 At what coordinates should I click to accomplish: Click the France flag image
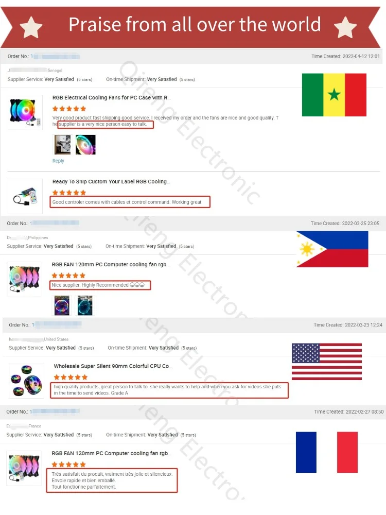327,452
